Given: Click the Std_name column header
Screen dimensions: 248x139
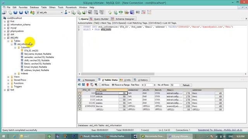Looking at the screenshot, I should pos(112,90).
